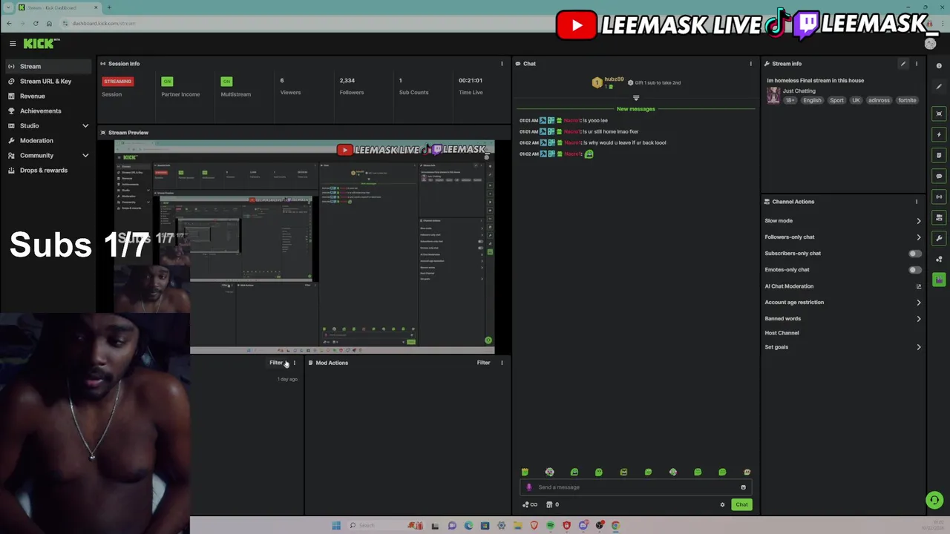Viewport: 950px width, 534px height.
Task: Open Spotify from the taskbar
Action: [x=550, y=525]
